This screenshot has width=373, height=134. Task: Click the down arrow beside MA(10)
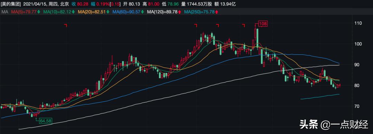point(74,12)
